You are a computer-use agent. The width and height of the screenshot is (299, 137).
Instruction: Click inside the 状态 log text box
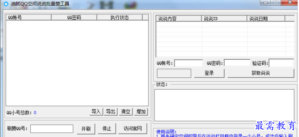coord(224,105)
